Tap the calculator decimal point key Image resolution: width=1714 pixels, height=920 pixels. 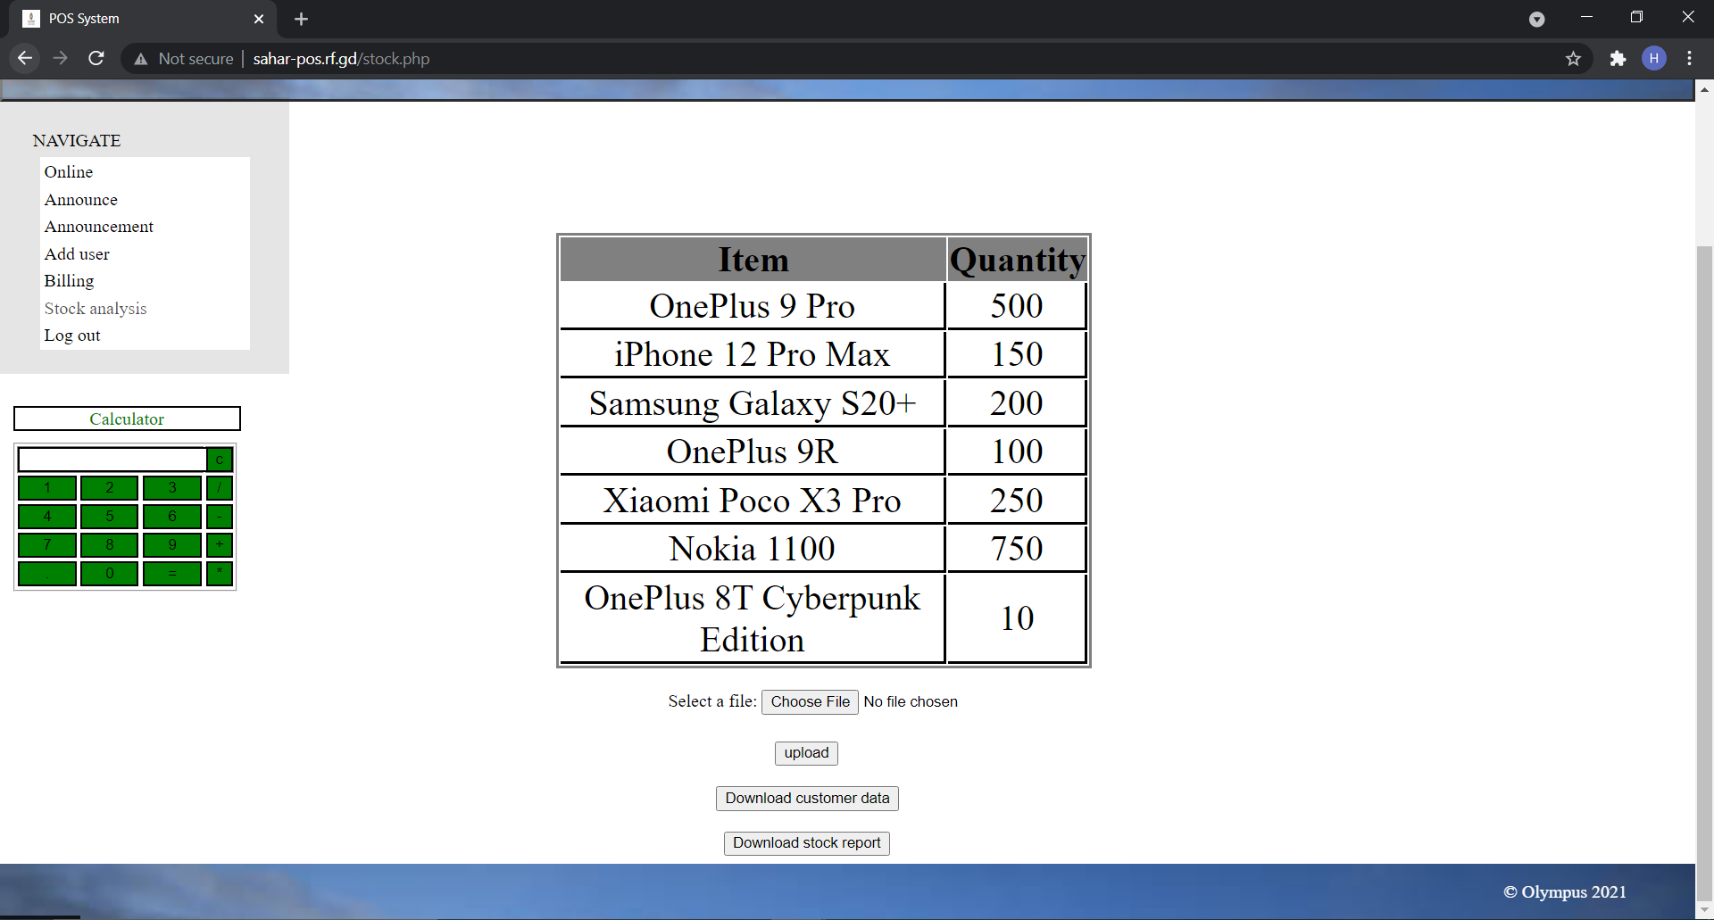click(47, 574)
